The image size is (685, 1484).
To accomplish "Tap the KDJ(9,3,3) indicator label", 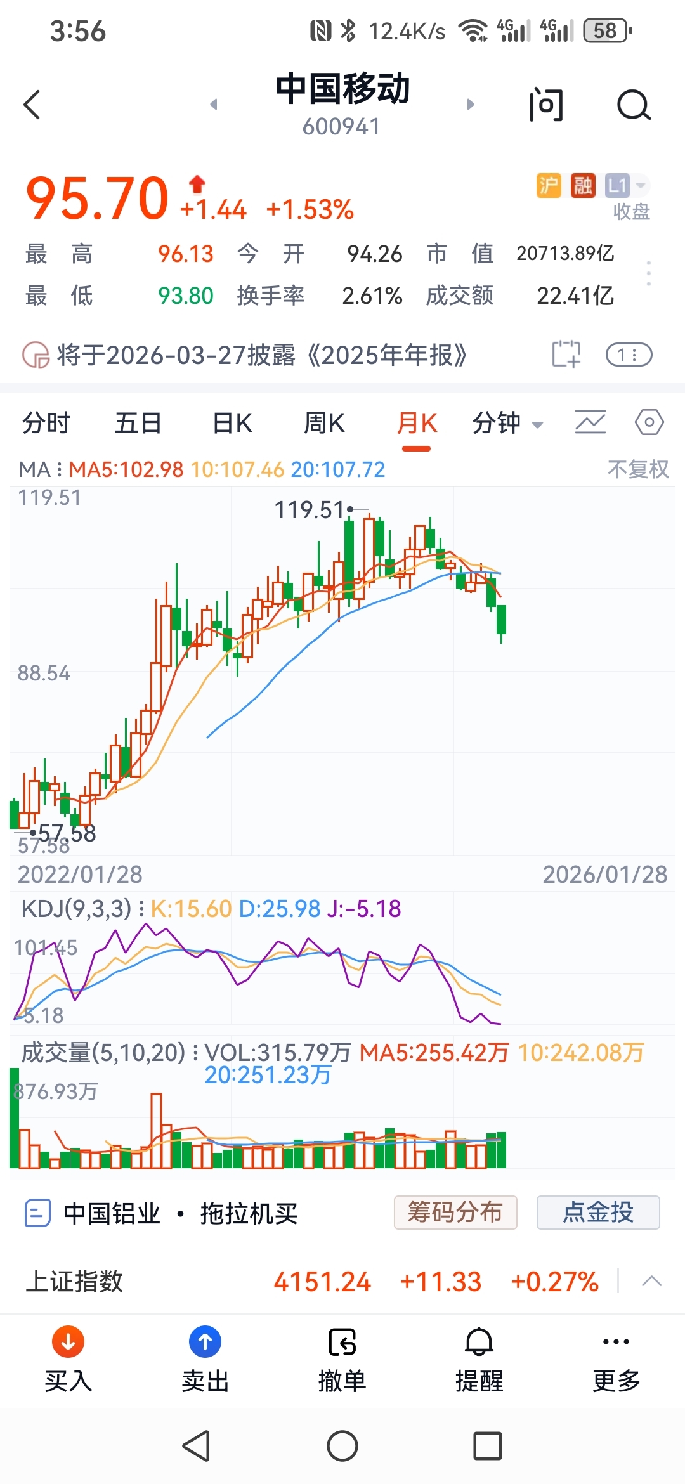I will click(76, 909).
